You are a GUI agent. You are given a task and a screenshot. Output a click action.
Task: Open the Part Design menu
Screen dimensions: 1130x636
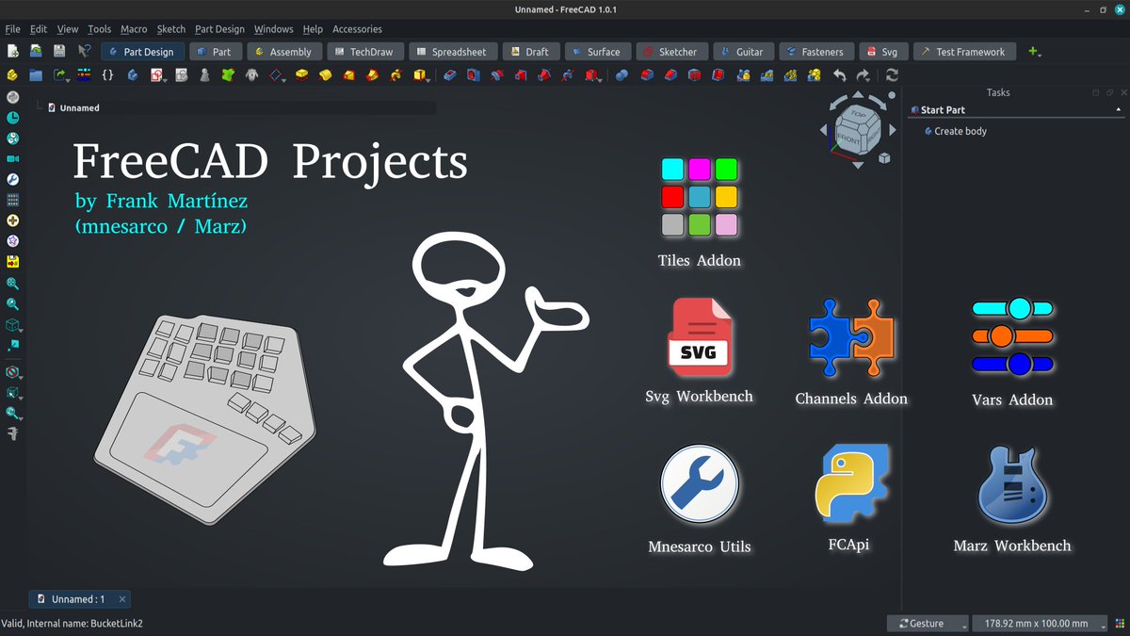point(219,29)
